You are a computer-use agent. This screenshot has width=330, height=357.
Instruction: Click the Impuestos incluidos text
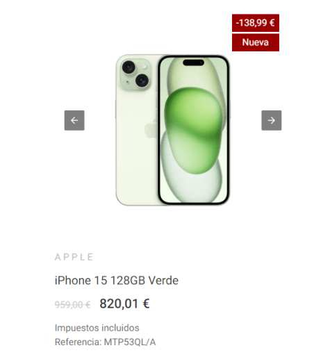tap(97, 328)
